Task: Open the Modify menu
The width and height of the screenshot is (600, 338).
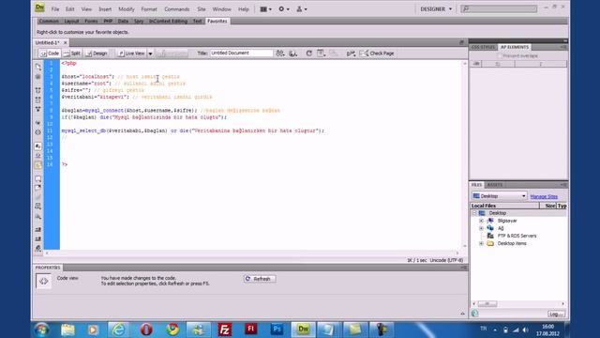Action: pyautogui.click(x=127, y=8)
